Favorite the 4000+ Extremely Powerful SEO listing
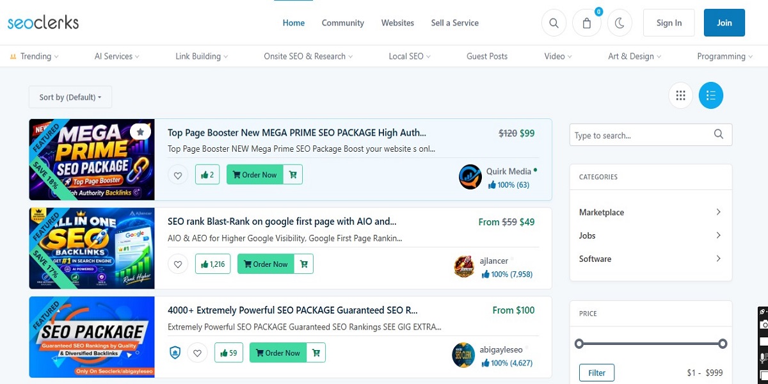768x384 pixels. [x=198, y=353]
